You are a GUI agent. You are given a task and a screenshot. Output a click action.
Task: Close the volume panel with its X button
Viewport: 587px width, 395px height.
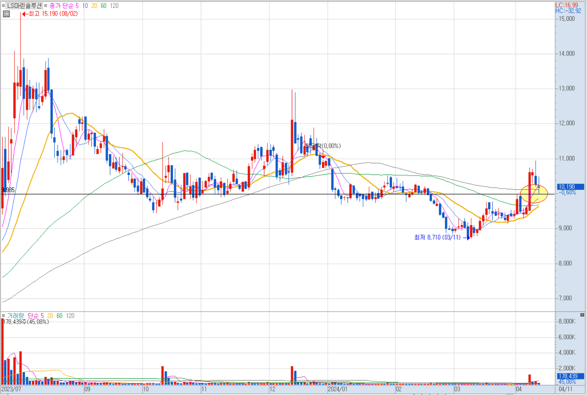(x=582, y=315)
